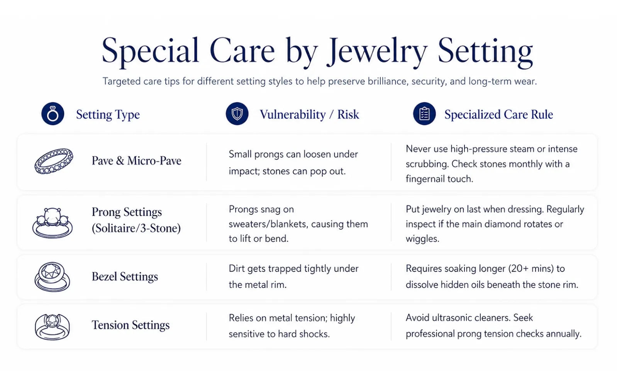Click the Special Care by Jewelry Setting title

tap(317, 51)
